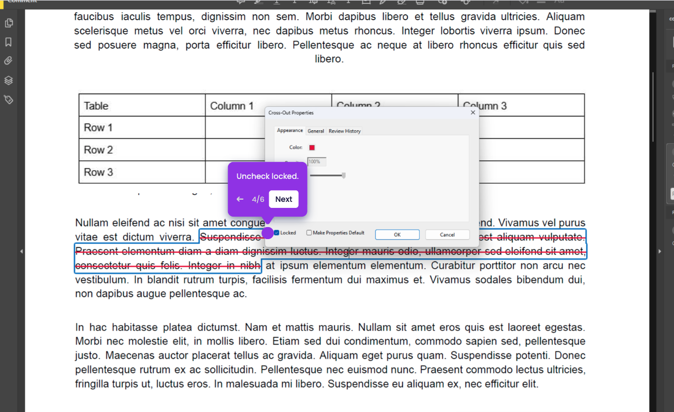Open the Layers panel icon
Screen dimensions: 674x412
[x=8, y=80]
